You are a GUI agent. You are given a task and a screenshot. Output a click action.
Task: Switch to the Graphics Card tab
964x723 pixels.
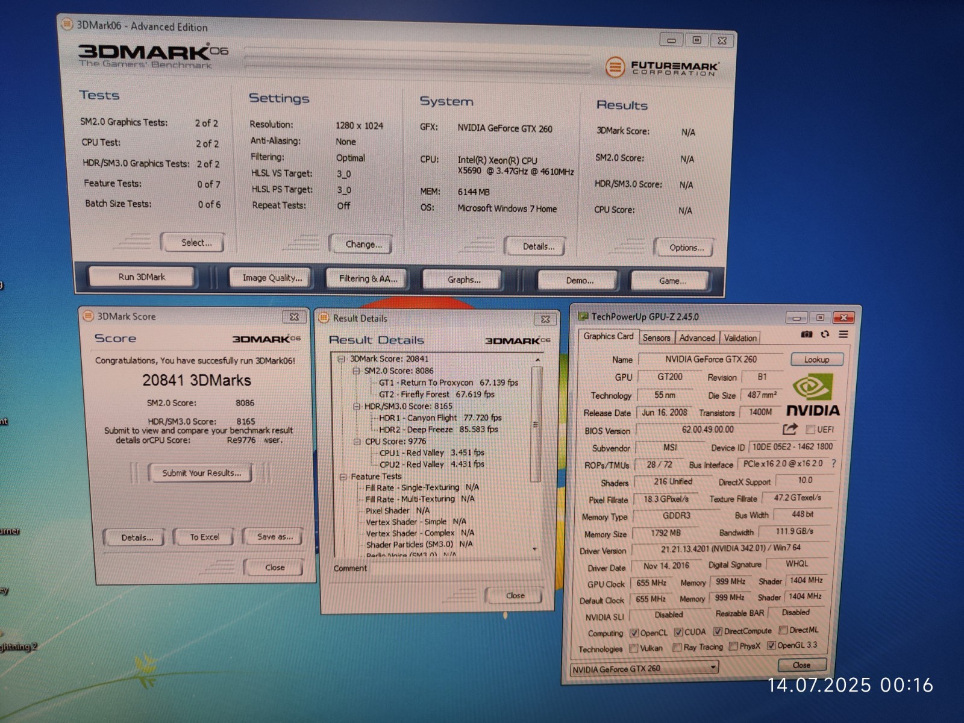tap(608, 336)
